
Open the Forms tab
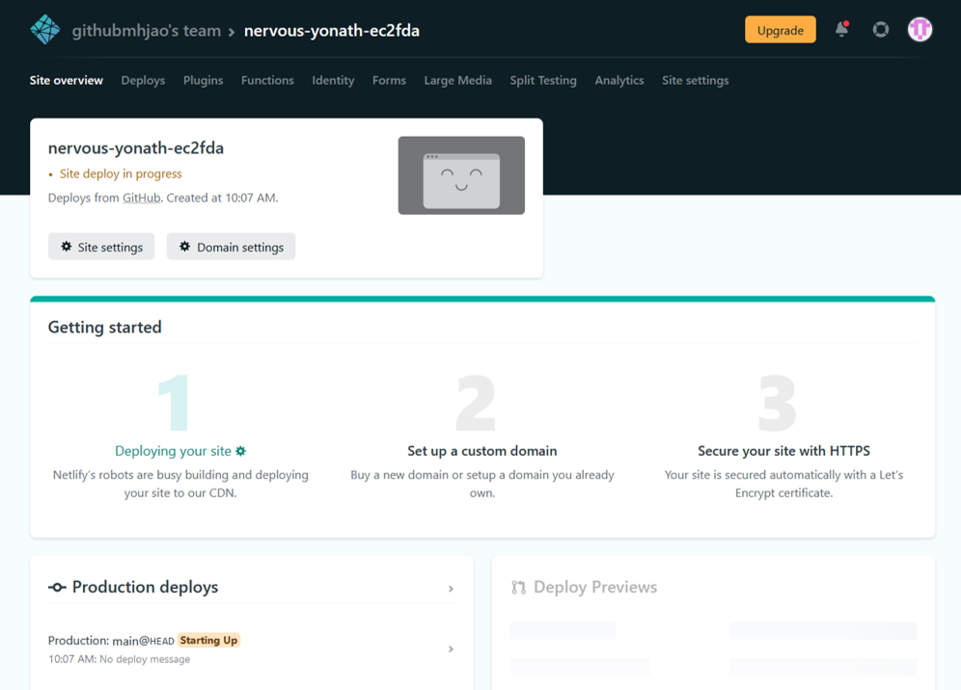(389, 80)
